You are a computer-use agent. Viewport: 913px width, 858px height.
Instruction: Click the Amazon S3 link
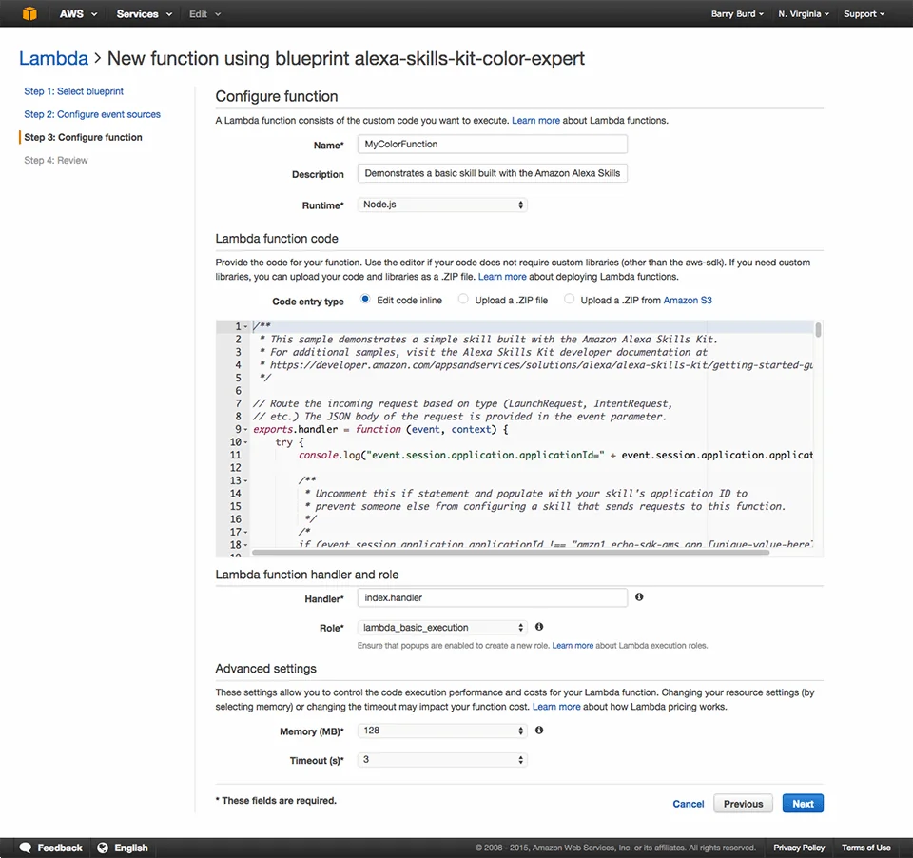point(688,300)
